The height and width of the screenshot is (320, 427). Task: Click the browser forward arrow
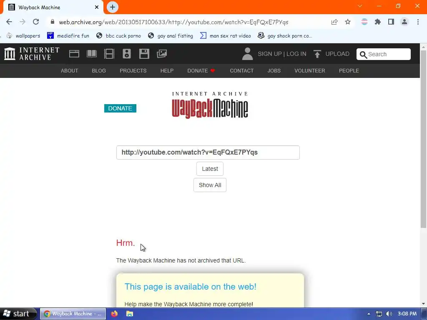pos(23,22)
